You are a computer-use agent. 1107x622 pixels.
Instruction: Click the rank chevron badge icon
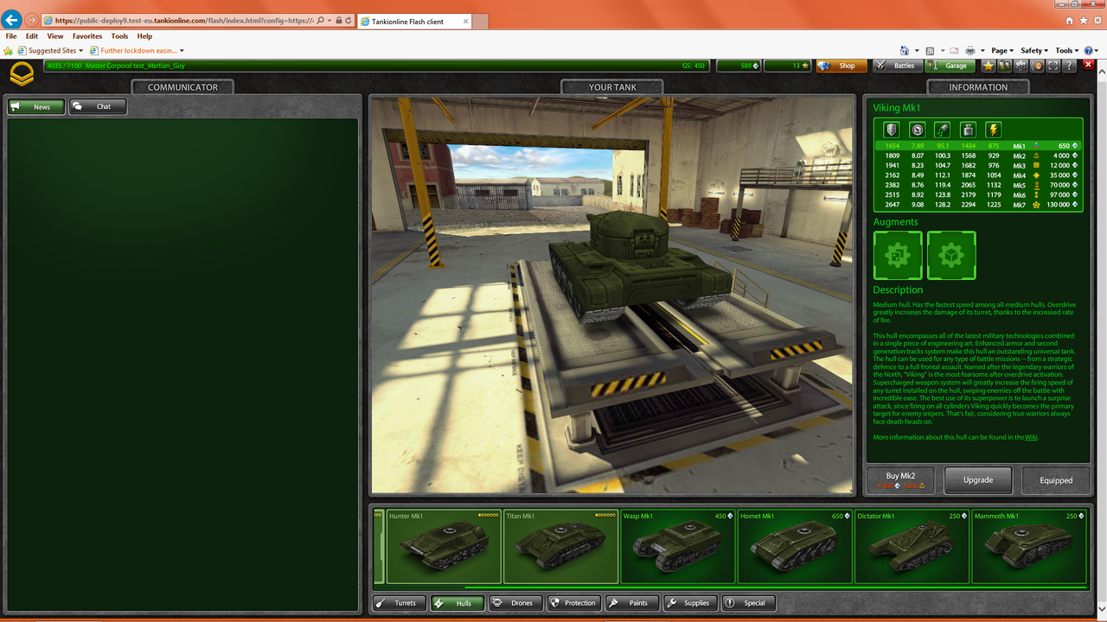tap(22, 75)
